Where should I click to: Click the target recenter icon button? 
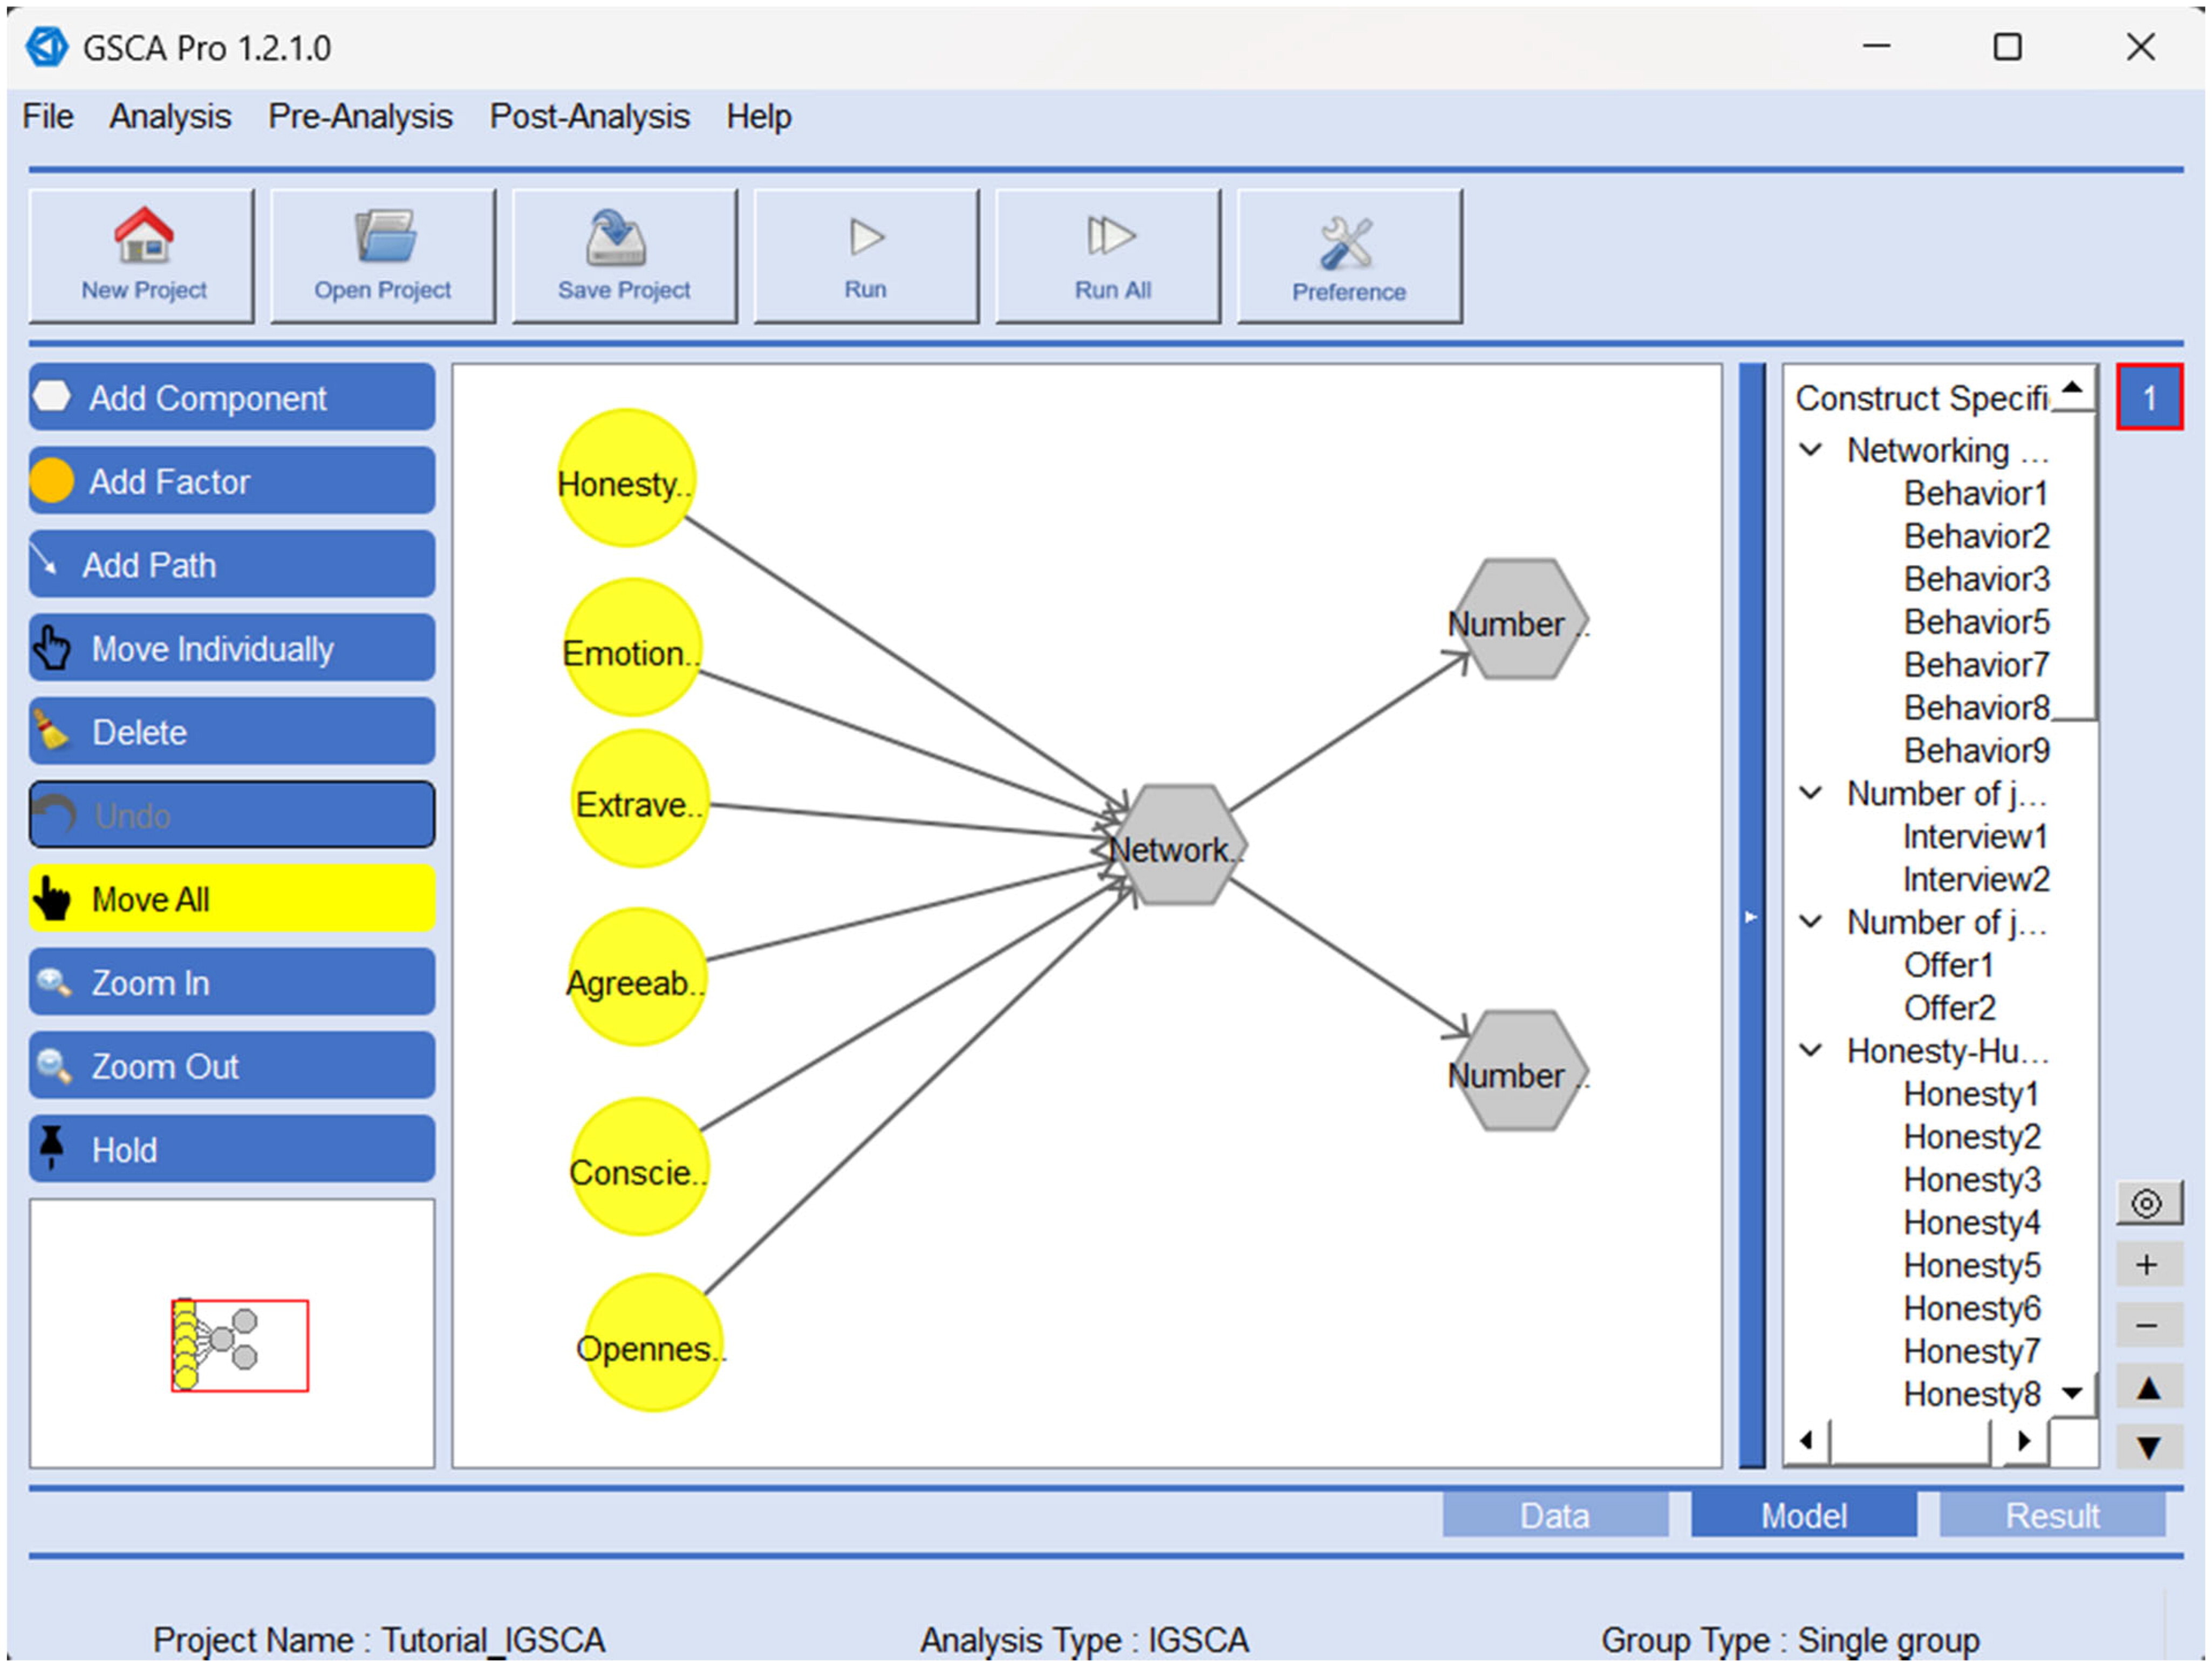(x=2148, y=1202)
